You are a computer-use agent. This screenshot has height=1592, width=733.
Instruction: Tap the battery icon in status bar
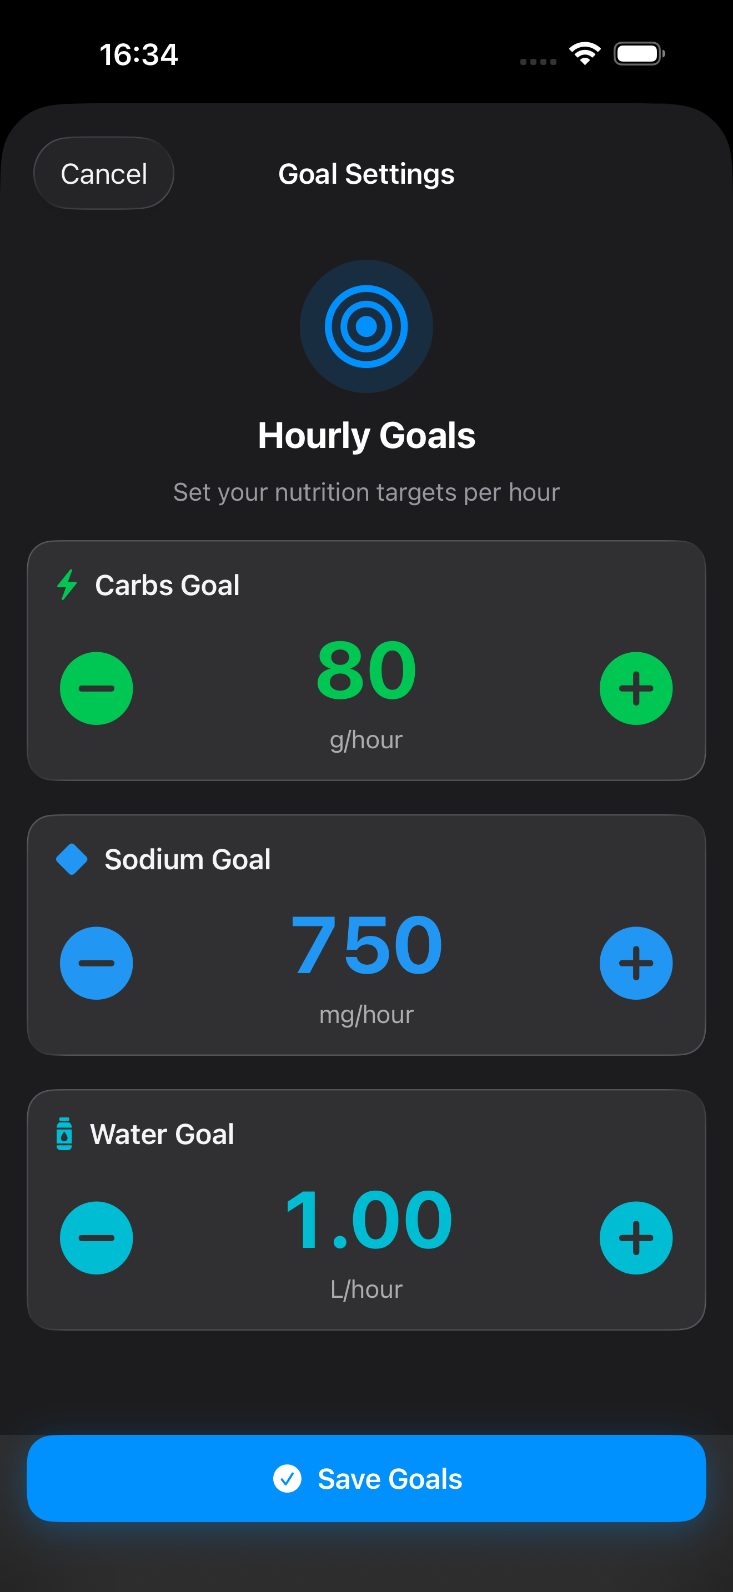pyautogui.click(x=639, y=54)
